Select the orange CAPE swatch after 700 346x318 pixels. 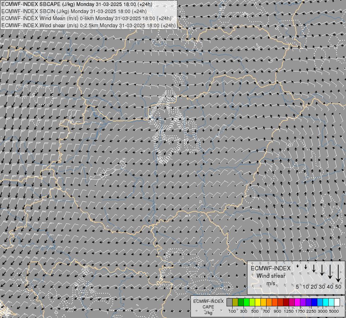(269, 302)
